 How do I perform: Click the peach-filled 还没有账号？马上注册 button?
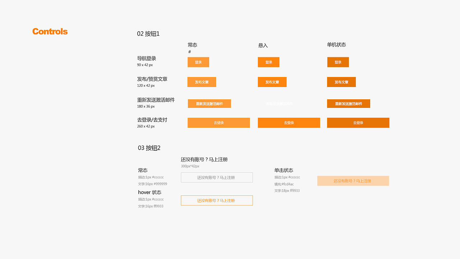tap(353, 181)
